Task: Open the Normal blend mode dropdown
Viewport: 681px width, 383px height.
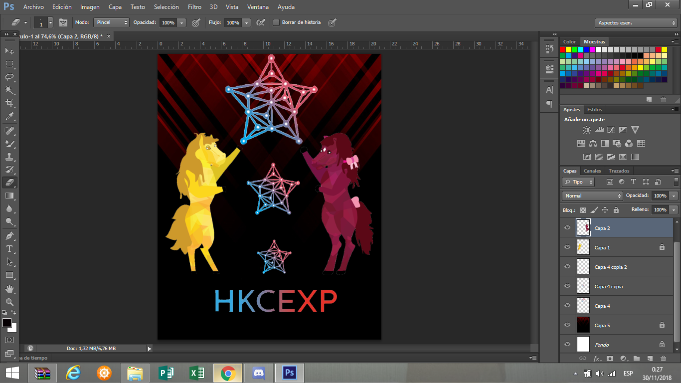Action: pyautogui.click(x=592, y=195)
